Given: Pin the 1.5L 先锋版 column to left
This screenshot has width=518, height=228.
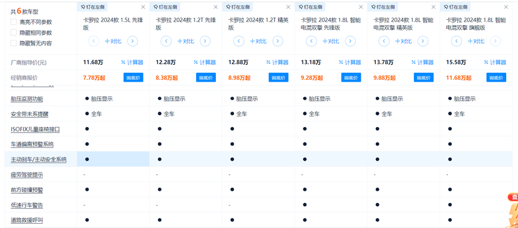Looking at the screenshot, I should point(92,7).
